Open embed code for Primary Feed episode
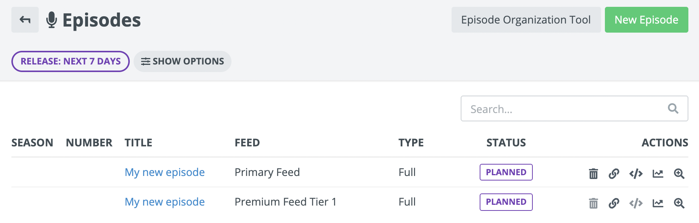The image size is (699, 223). [x=636, y=173]
